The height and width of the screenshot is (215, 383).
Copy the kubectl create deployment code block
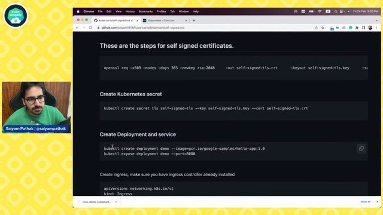(x=361, y=149)
